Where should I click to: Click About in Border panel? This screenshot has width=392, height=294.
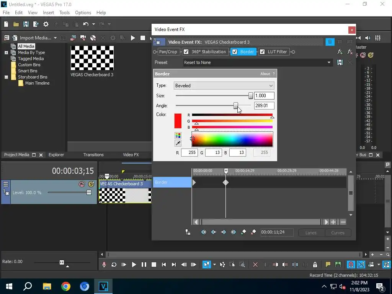coord(265,74)
